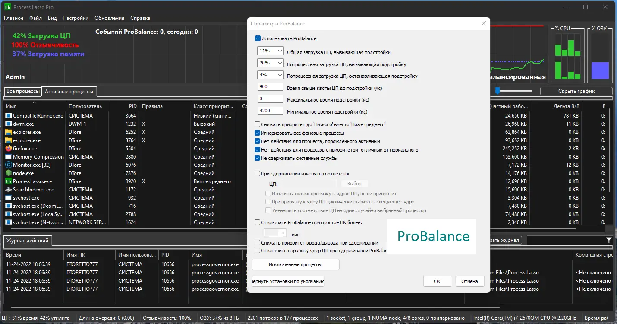Click the Исключённые процессы button
Screen dimensions: 617x324
click(x=296, y=264)
